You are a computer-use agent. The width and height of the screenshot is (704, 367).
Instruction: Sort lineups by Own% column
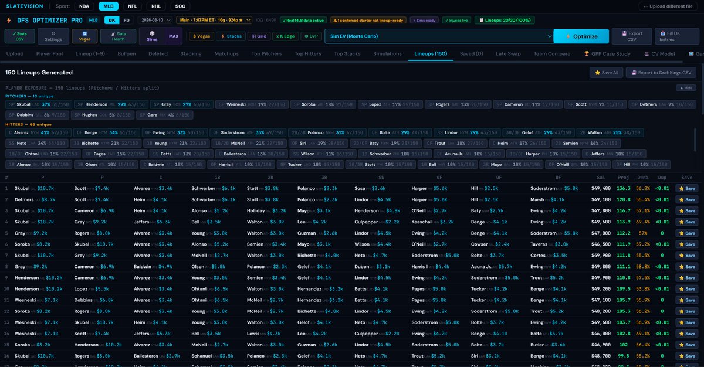pos(642,177)
